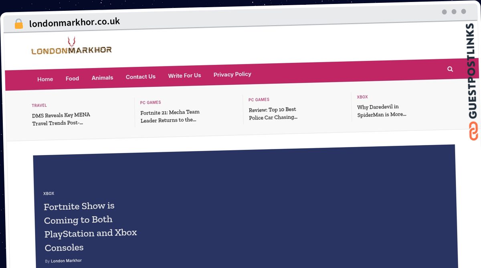This screenshot has height=268, width=481.
Task: Click the padlock icon in address bar
Action: point(18,24)
